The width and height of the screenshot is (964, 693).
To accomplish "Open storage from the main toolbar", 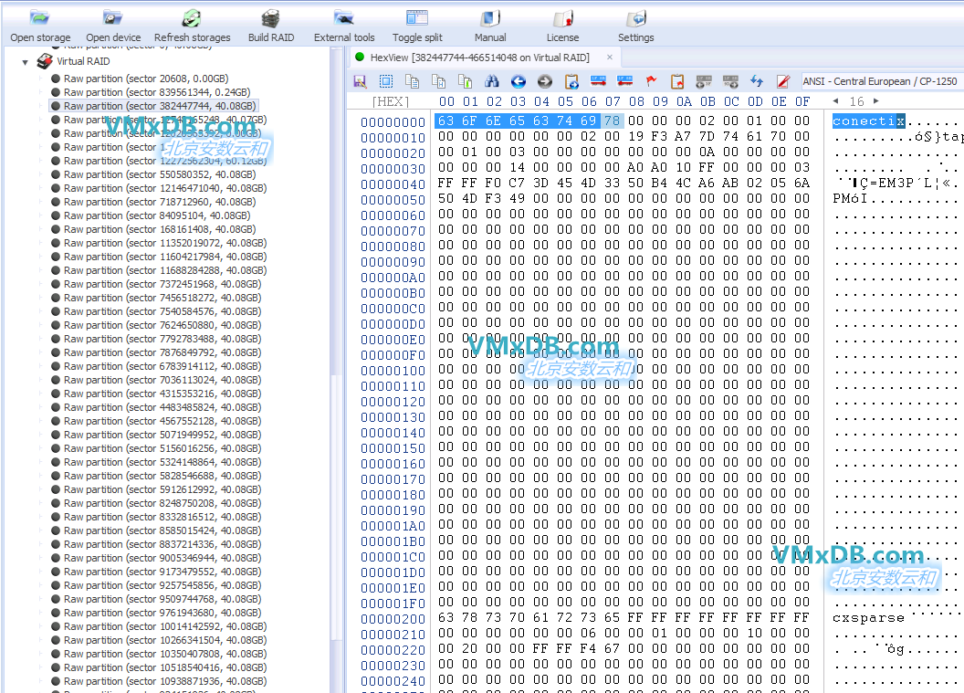I will (x=40, y=26).
